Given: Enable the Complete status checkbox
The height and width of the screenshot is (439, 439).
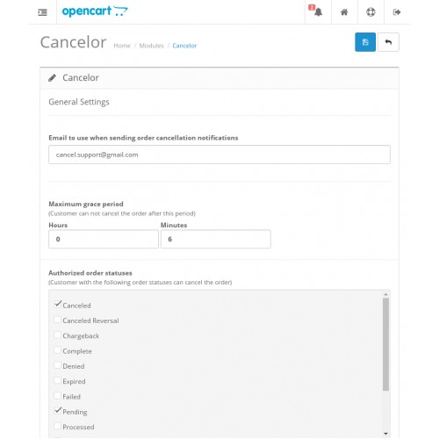Looking at the screenshot, I should (x=58, y=350).
